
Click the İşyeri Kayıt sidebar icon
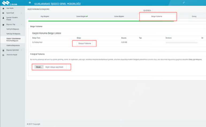pos(3,13)
